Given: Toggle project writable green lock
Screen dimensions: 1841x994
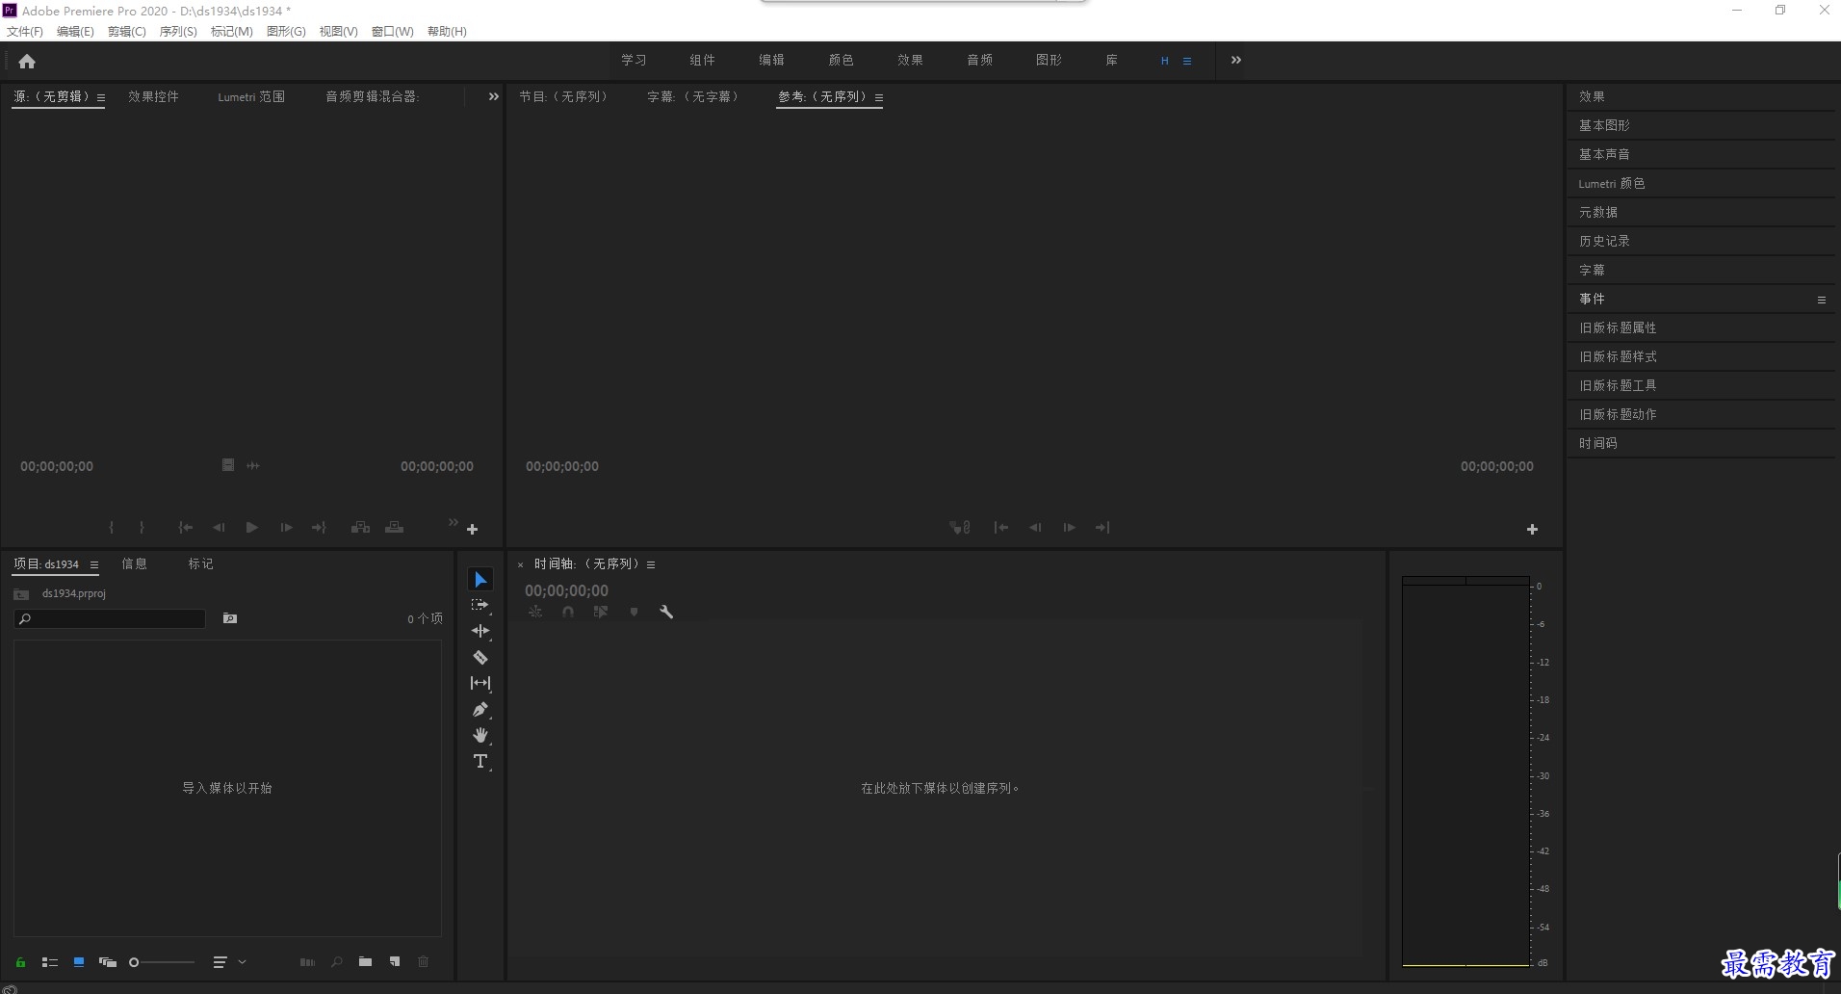Looking at the screenshot, I should 20,962.
